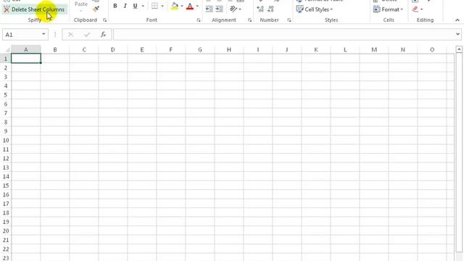Apply the red Font Color
The width and height of the screenshot is (464, 261).
tap(190, 6)
